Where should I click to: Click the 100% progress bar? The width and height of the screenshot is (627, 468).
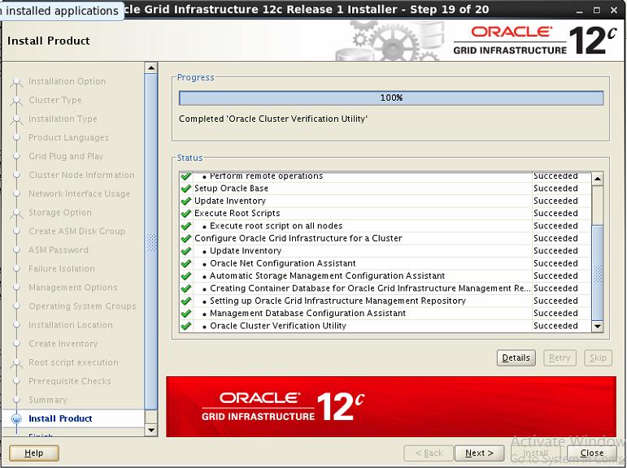pos(391,98)
